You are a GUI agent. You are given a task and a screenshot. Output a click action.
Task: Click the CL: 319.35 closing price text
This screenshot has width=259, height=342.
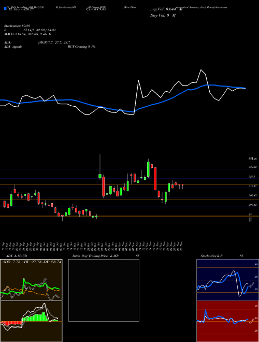coord(96,9)
